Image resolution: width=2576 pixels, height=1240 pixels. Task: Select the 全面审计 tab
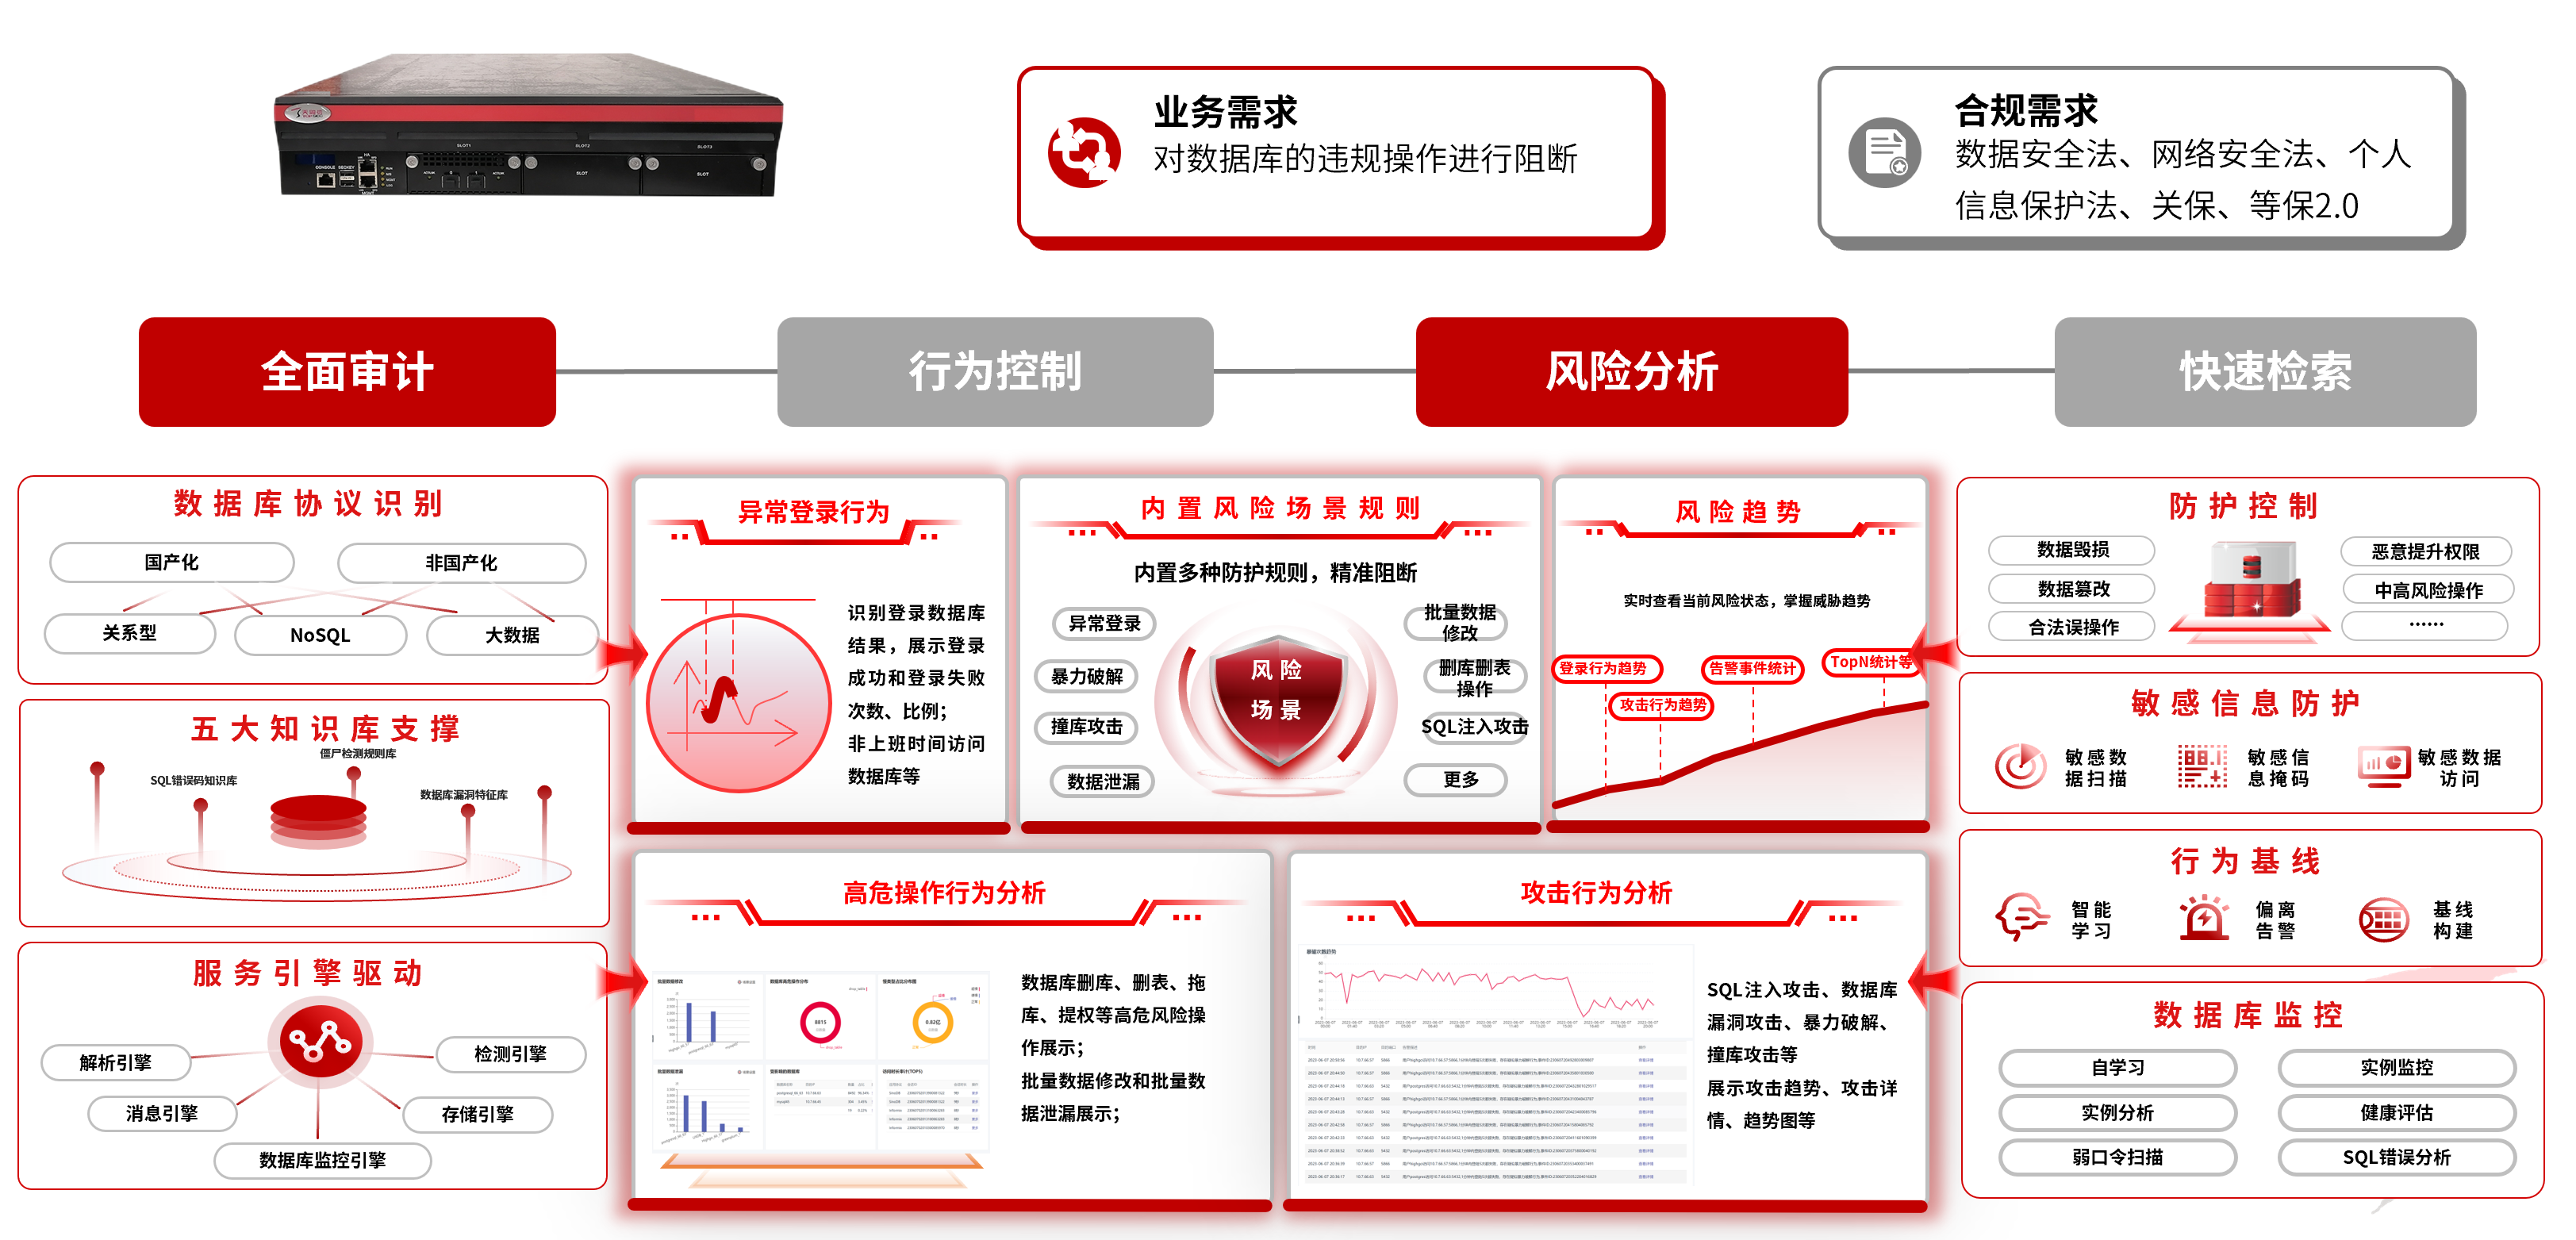347,372
